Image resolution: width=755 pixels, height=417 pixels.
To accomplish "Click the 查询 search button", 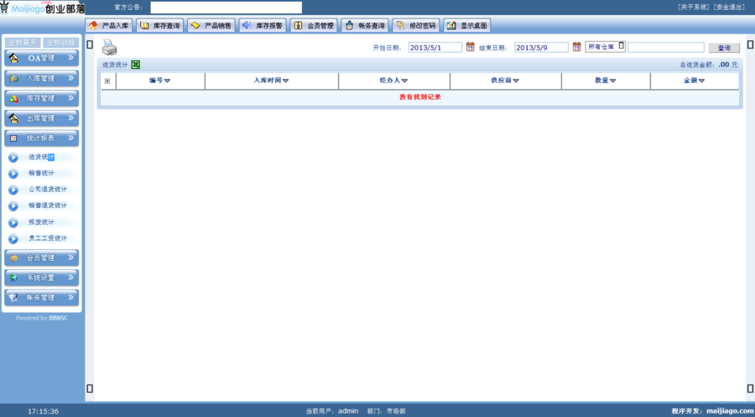I will pos(724,48).
